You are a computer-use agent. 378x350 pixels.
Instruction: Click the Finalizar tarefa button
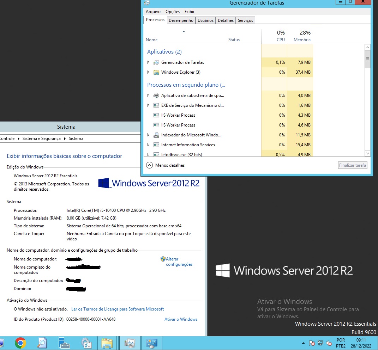coord(353,165)
